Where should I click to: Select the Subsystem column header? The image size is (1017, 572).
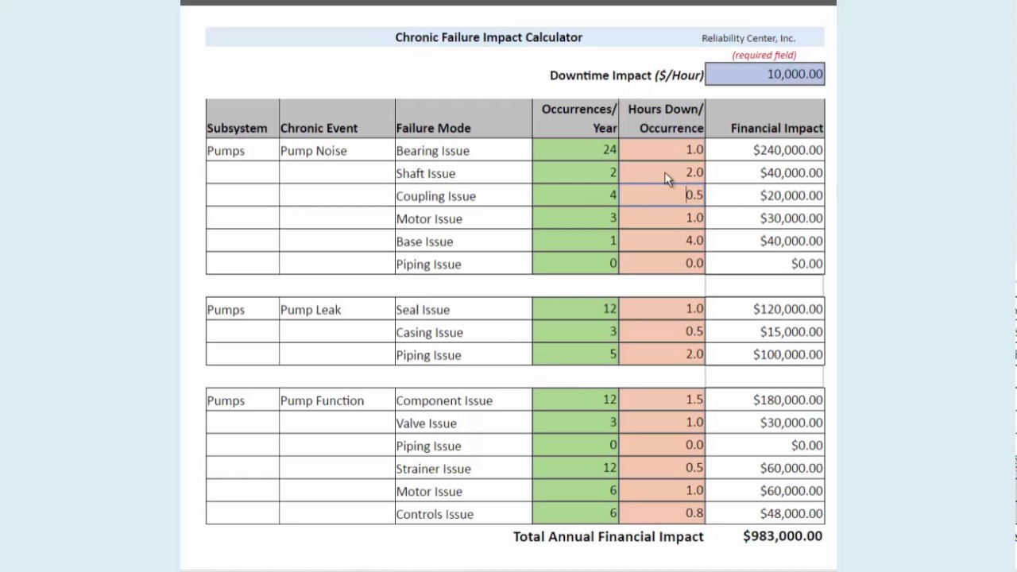(x=242, y=118)
